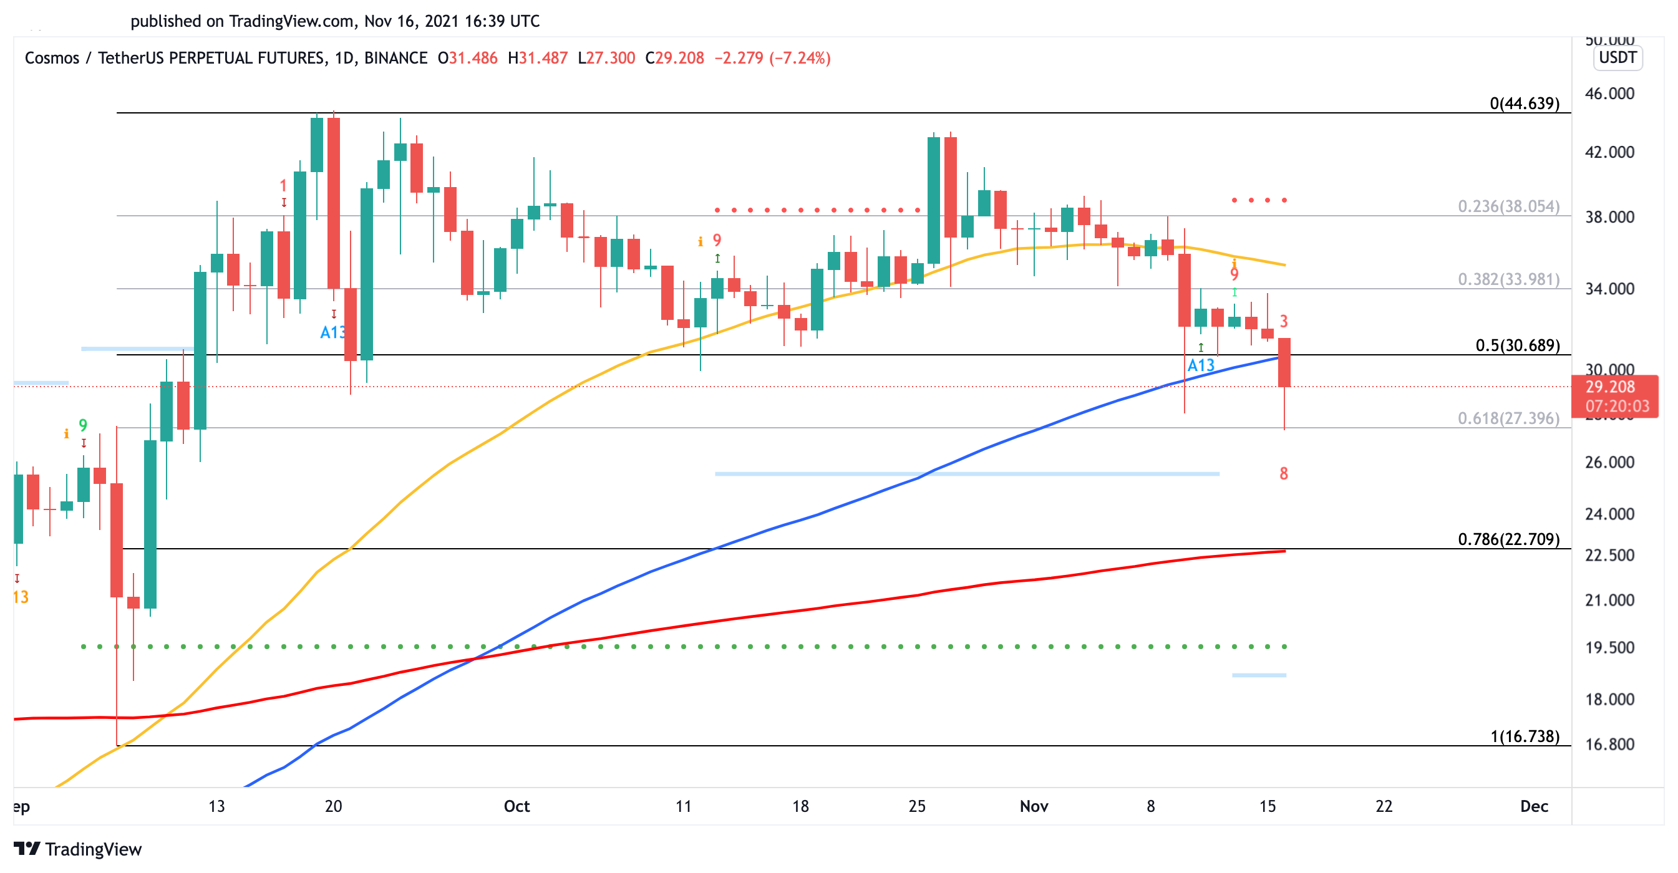Select the 0.786(22.709) Fibonacci level label

click(x=1508, y=539)
